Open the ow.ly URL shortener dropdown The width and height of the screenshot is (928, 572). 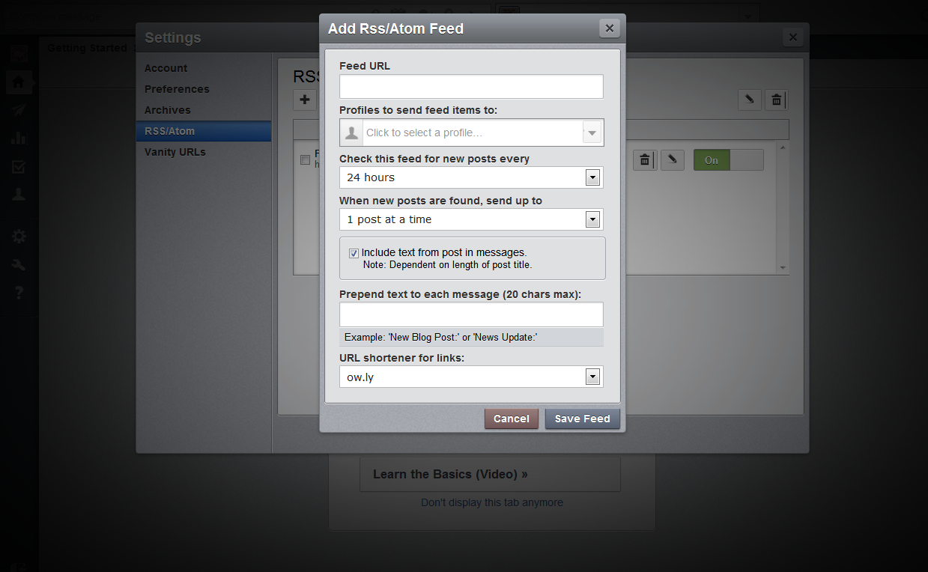pos(471,377)
